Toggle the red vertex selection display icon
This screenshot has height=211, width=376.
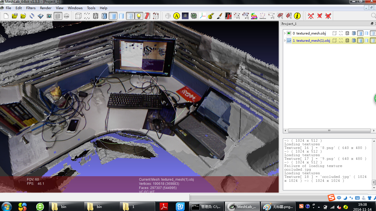click(x=156, y=16)
